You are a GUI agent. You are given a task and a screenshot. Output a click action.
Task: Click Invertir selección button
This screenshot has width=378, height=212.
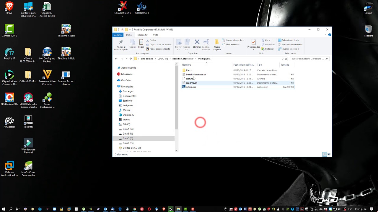[289, 49]
